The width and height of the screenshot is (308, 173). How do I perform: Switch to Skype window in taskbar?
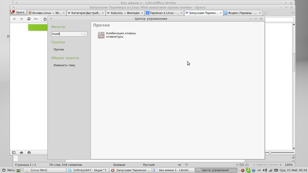click(x=87, y=170)
